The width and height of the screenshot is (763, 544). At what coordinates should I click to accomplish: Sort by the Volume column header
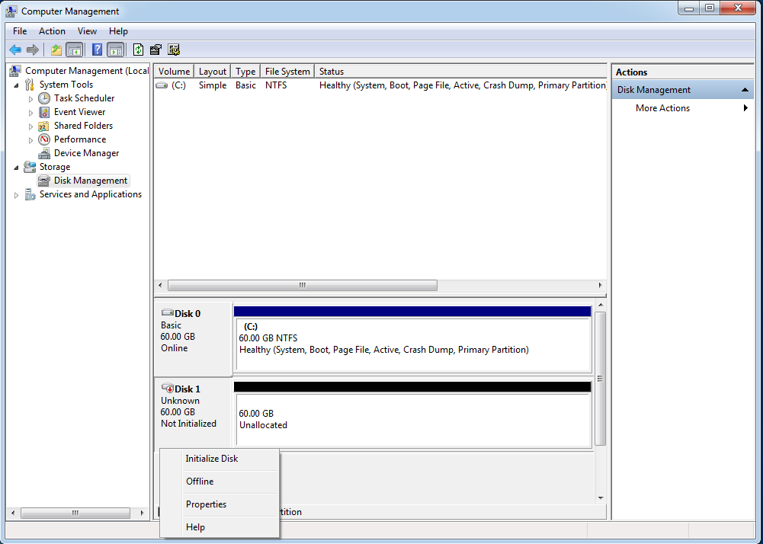[175, 71]
